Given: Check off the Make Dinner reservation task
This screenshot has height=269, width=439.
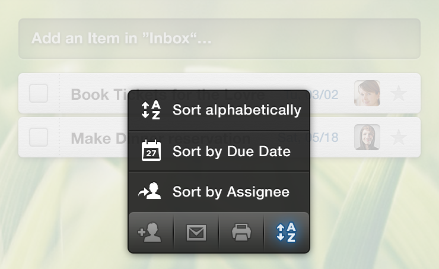Looking at the screenshot, I should [39, 137].
